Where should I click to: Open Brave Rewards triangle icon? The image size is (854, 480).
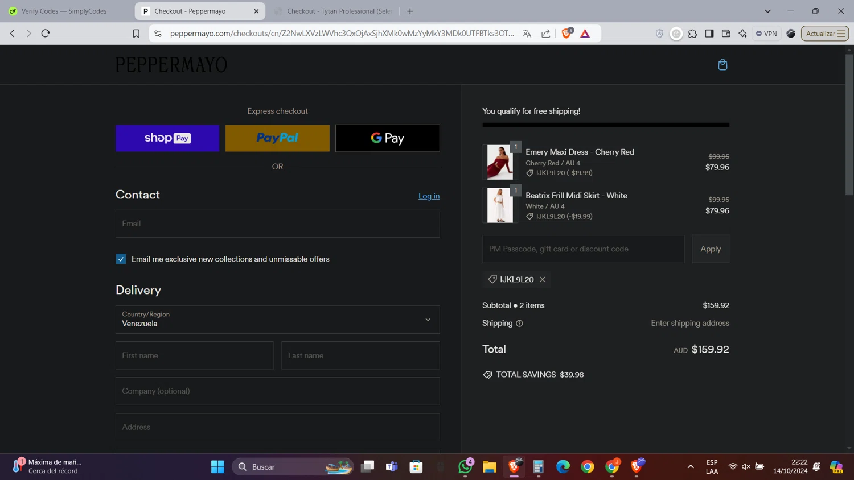pos(585,34)
